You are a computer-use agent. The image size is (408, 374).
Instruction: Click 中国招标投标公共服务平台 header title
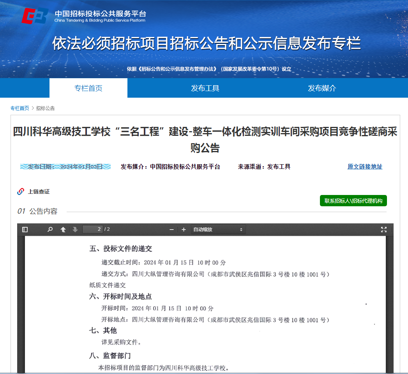click(101, 14)
